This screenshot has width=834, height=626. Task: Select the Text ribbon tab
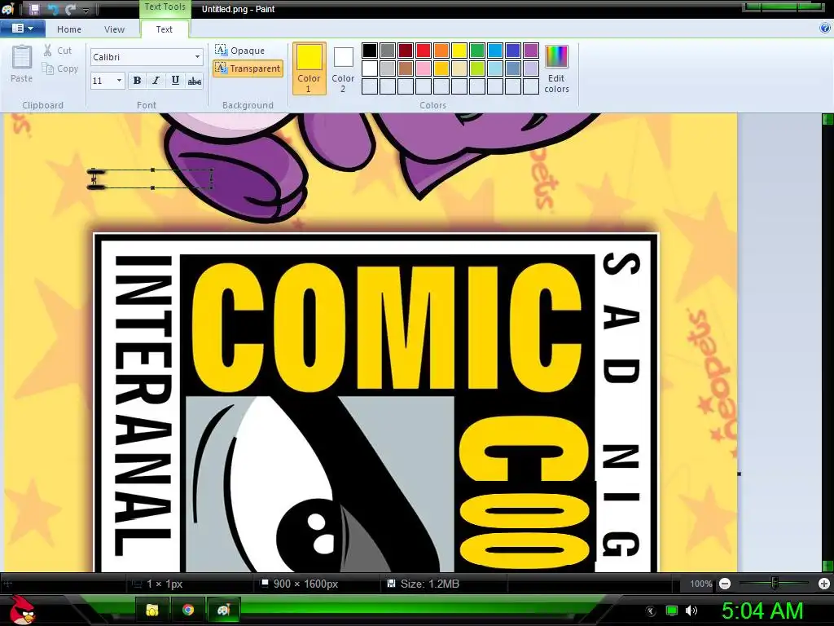click(x=164, y=29)
